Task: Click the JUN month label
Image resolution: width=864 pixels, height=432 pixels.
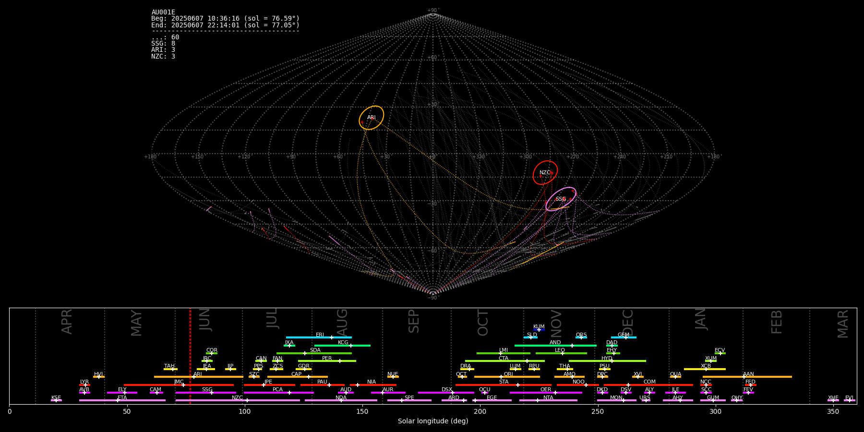Action: tap(205, 320)
